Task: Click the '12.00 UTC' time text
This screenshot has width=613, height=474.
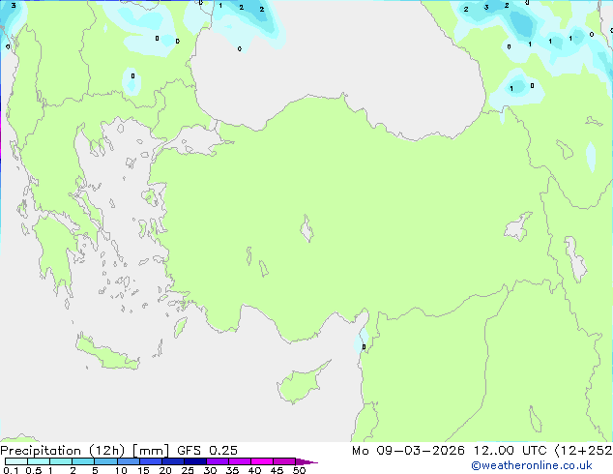Action: pyautogui.click(x=510, y=451)
